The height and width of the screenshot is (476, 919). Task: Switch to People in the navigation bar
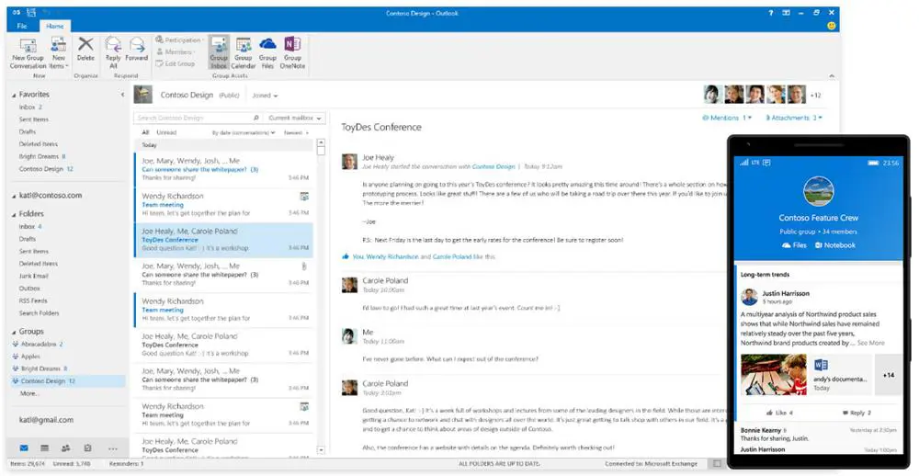coord(65,448)
